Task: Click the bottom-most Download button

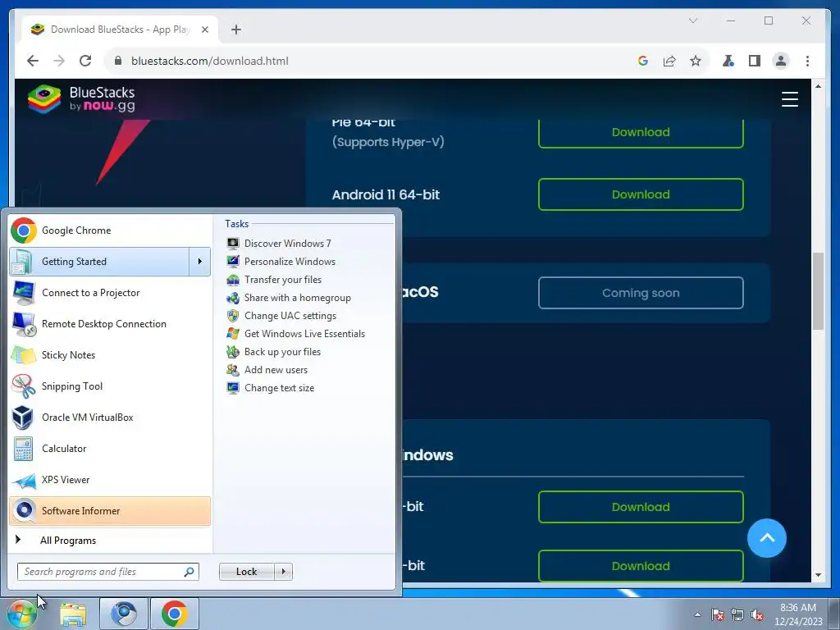Action: tap(641, 566)
